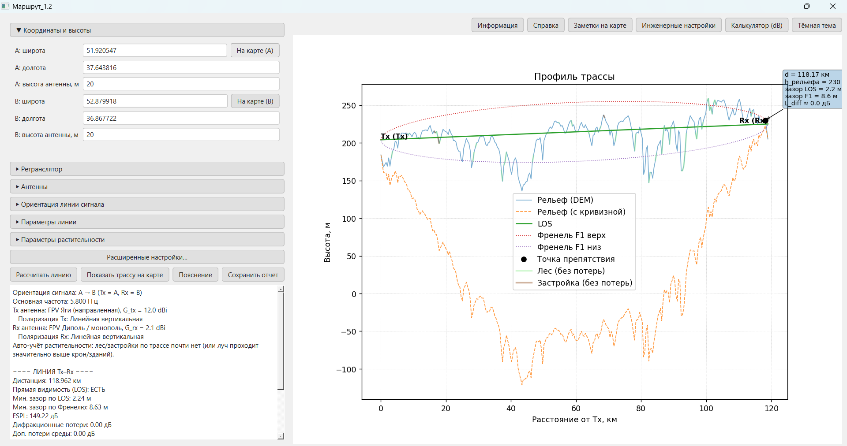Expand Ориентация линии сигнала section
847x446 pixels.
(147, 204)
